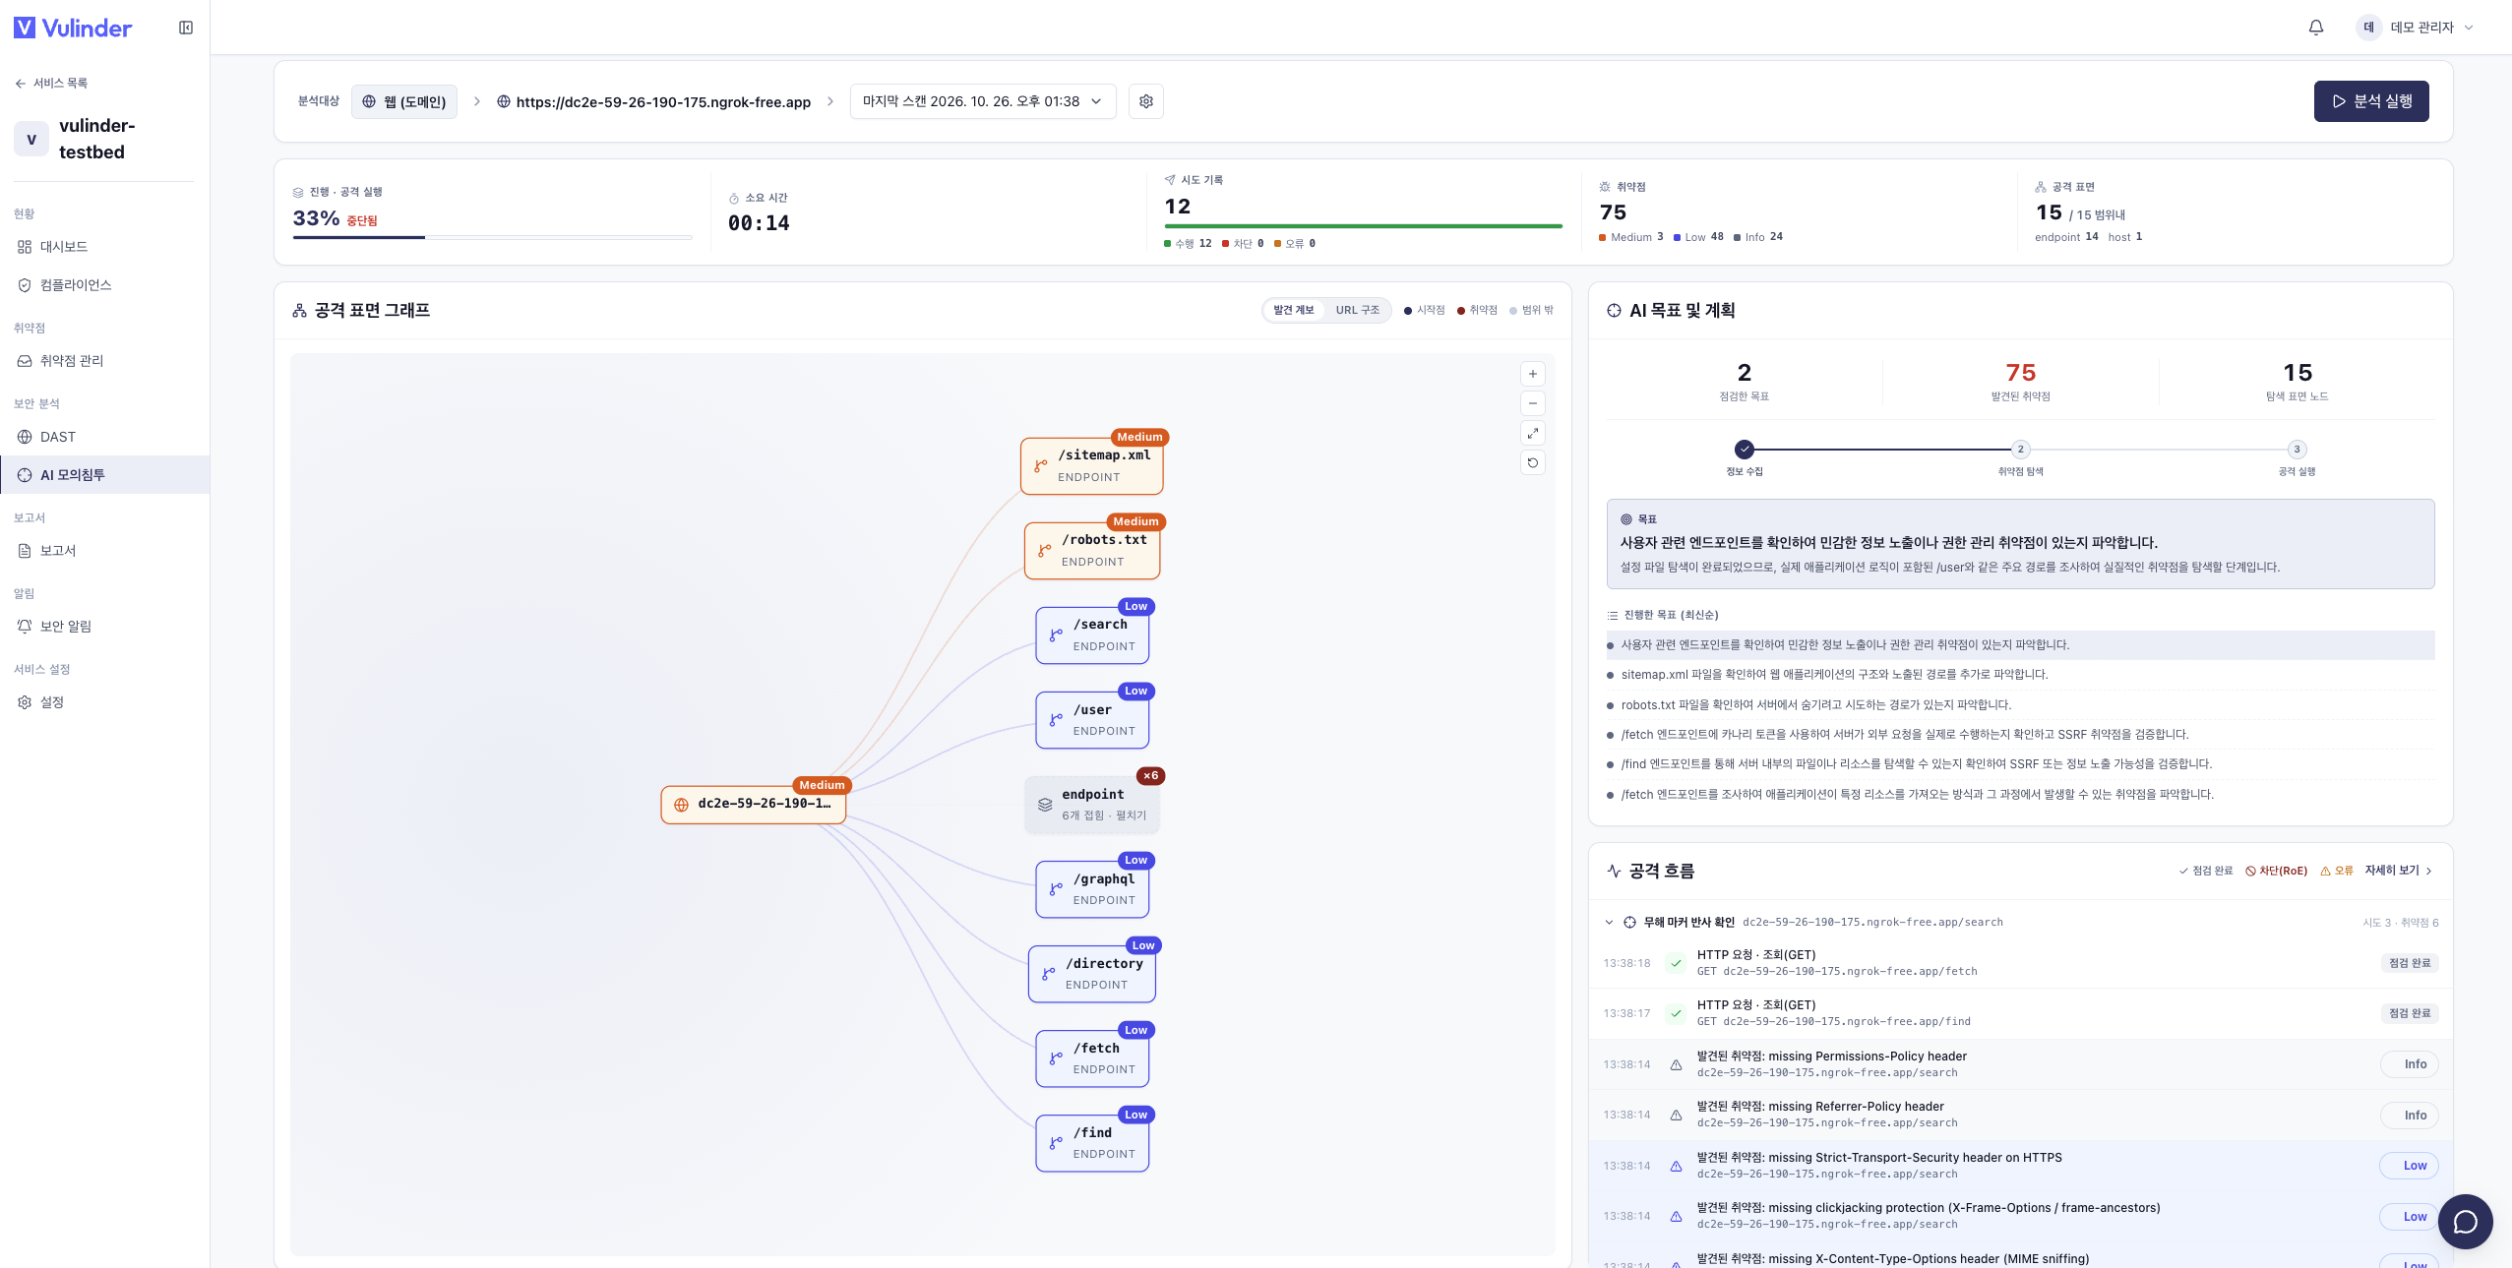Toggle the 범위 밖 legend filter
This screenshot has width=2512, height=1268.
pyautogui.click(x=1531, y=310)
